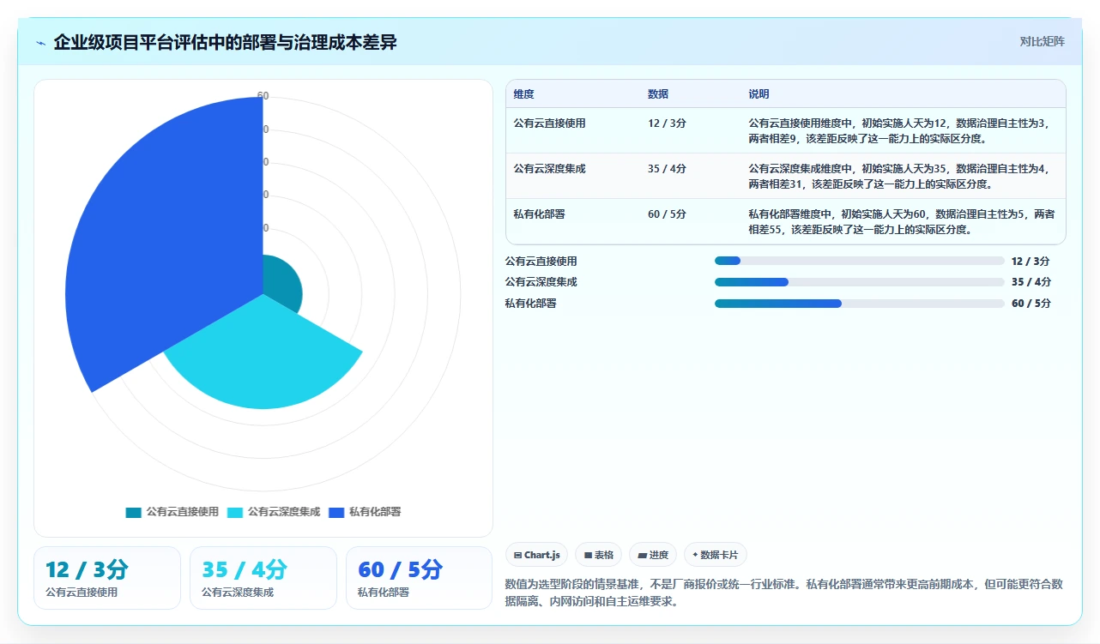The height and width of the screenshot is (644, 1100).
Task: Click the 公有云深度集成 progress bar
Action: 859,282
